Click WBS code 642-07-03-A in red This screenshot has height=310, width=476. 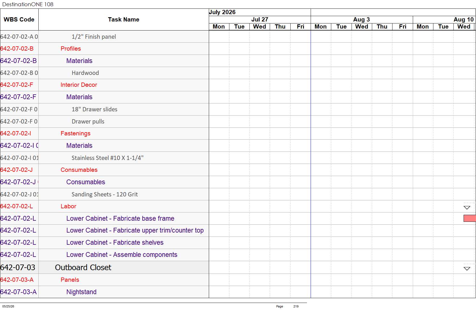tap(17, 280)
